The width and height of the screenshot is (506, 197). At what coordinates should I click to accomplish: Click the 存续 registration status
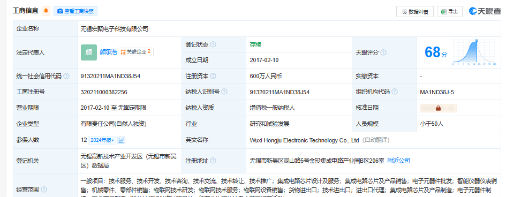point(255,44)
